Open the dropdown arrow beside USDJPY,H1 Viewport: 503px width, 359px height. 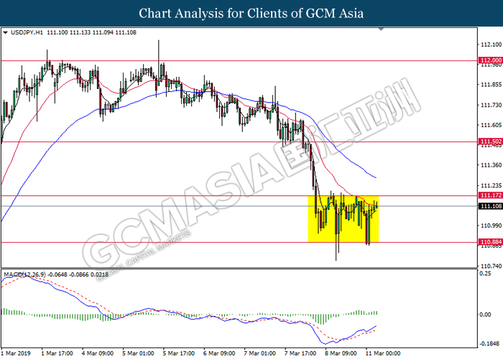click(5, 32)
